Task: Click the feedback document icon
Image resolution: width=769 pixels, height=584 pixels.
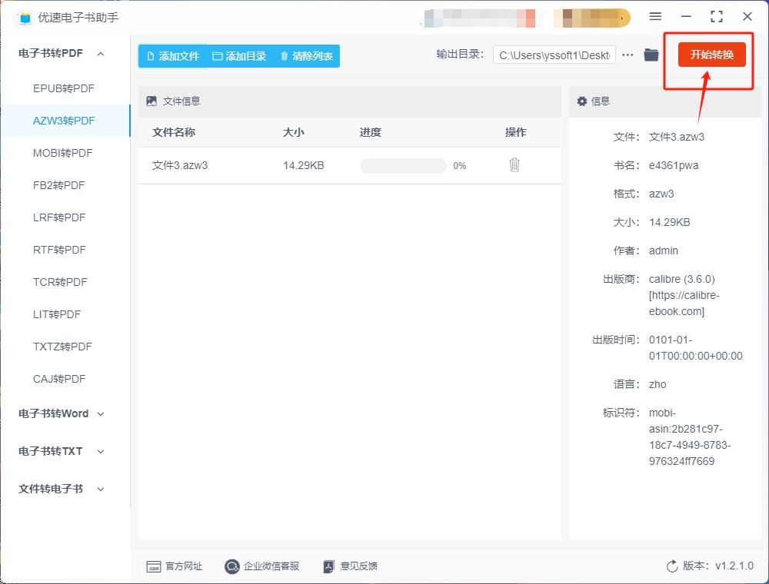Action: point(328,567)
